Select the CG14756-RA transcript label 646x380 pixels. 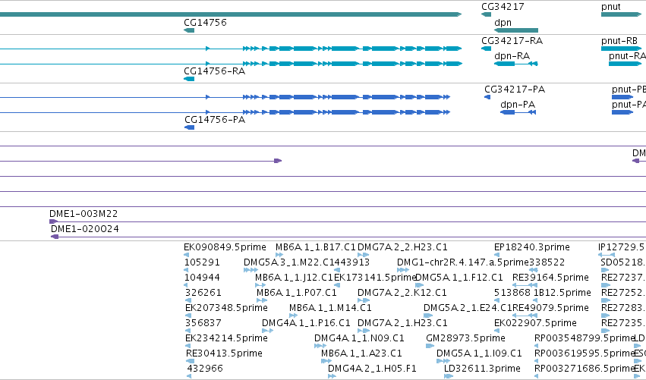(x=215, y=71)
